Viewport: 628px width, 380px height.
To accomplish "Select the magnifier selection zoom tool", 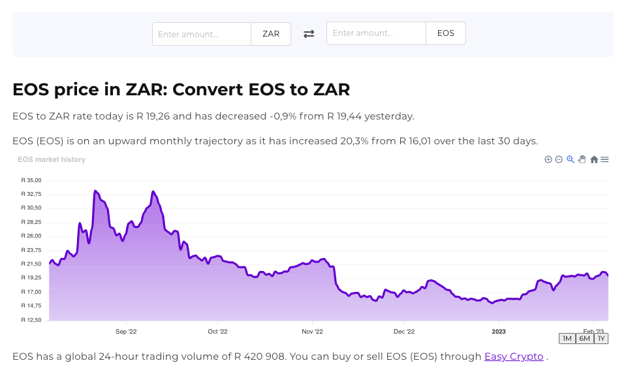I will (x=571, y=159).
